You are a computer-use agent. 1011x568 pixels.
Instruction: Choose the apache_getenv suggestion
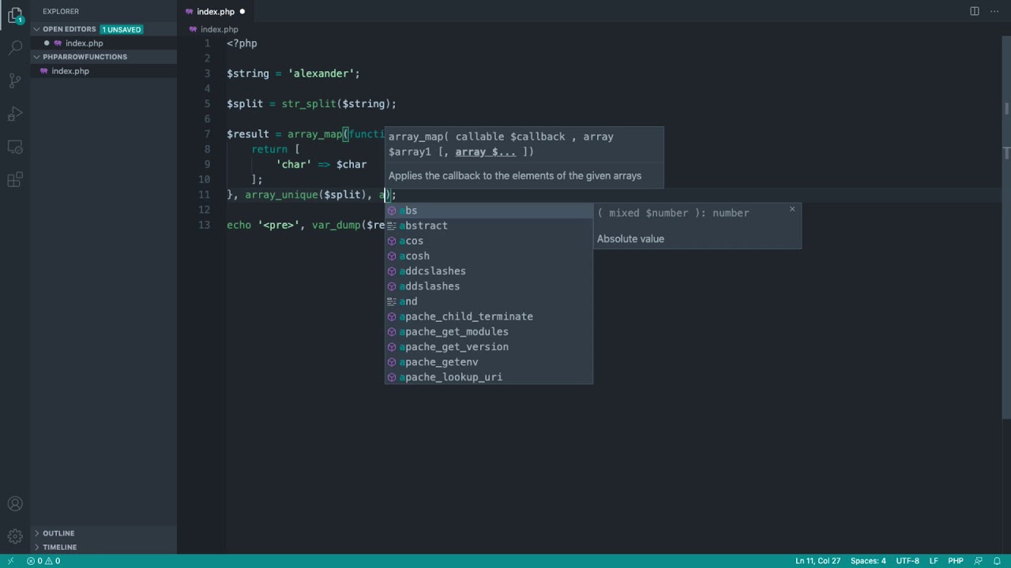488,362
